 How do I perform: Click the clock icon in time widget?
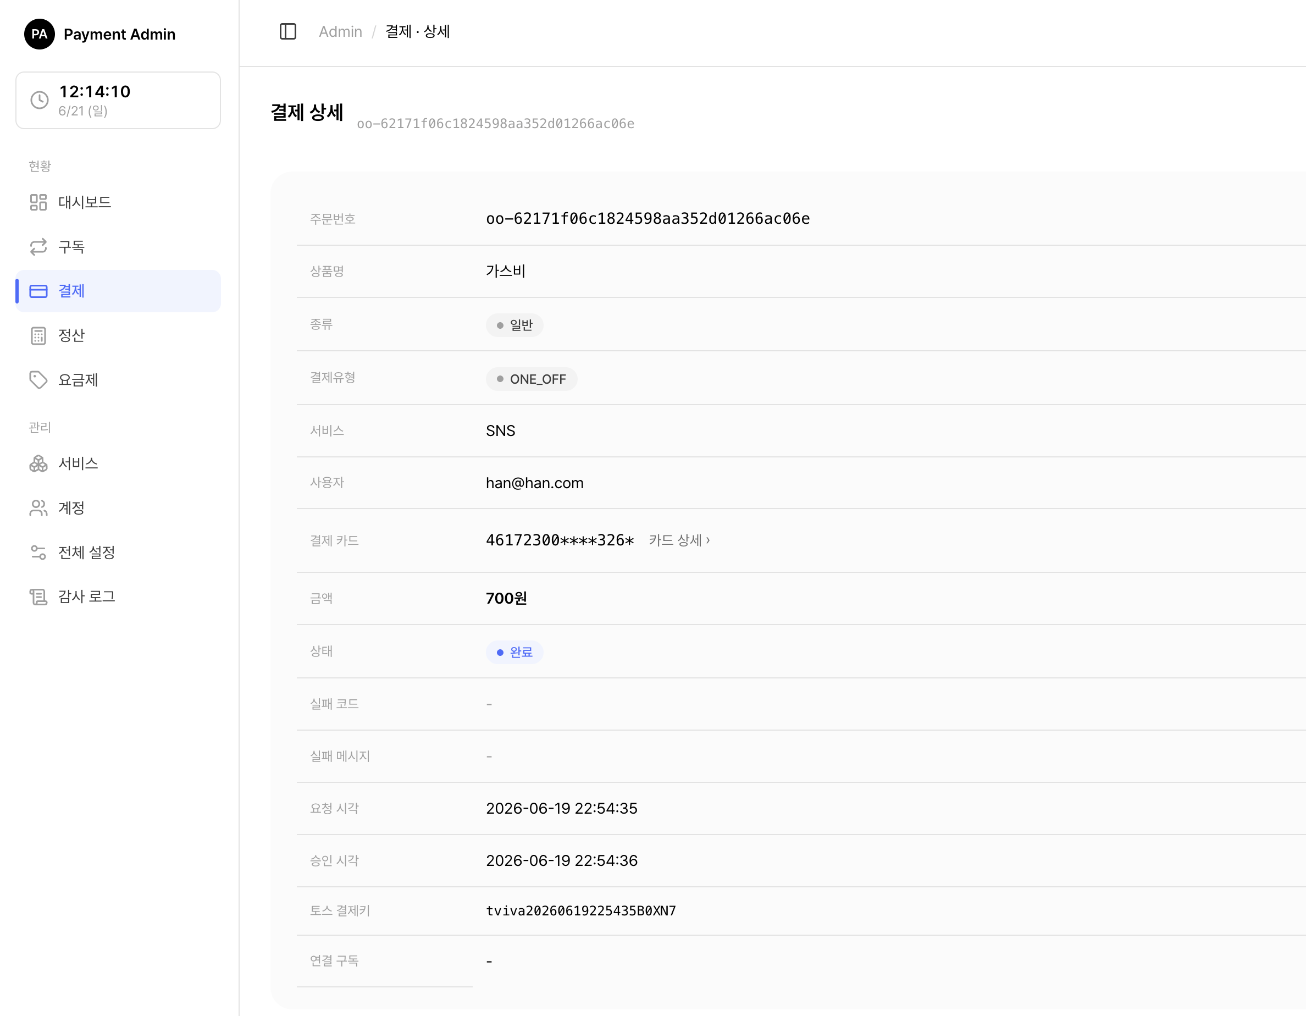click(x=40, y=100)
